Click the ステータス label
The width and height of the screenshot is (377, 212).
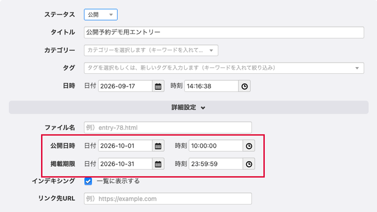click(x=59, y=15)
